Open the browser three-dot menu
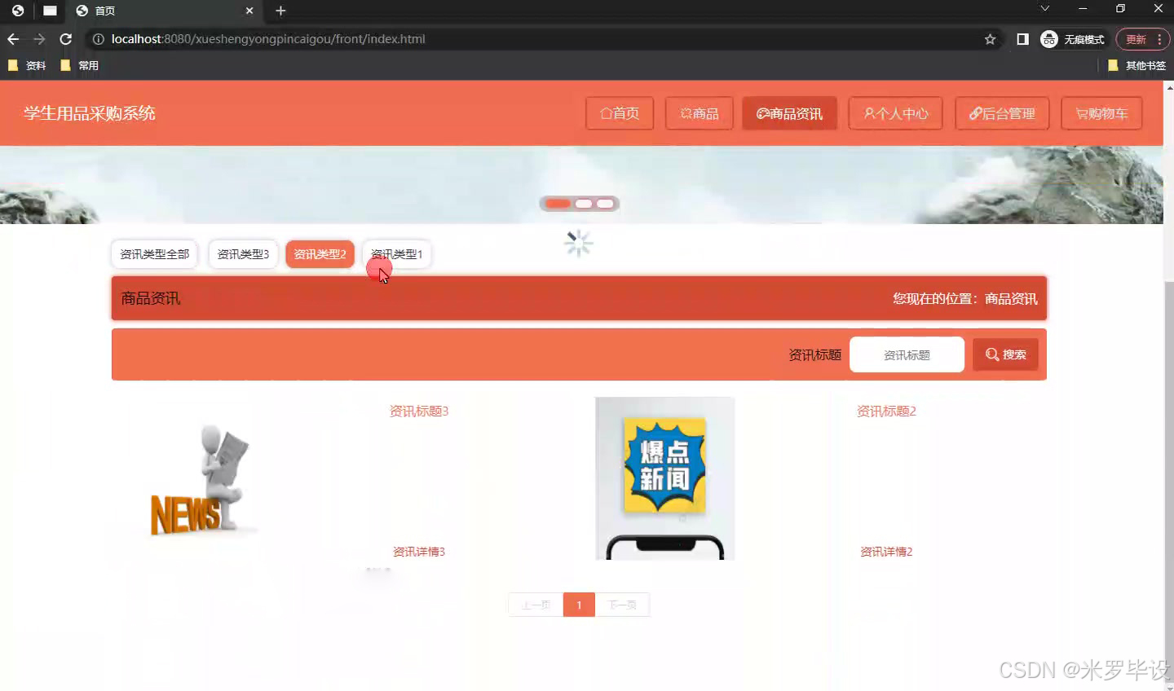The height and width of the screenshot is (691, 1174). coord(1159,39)
